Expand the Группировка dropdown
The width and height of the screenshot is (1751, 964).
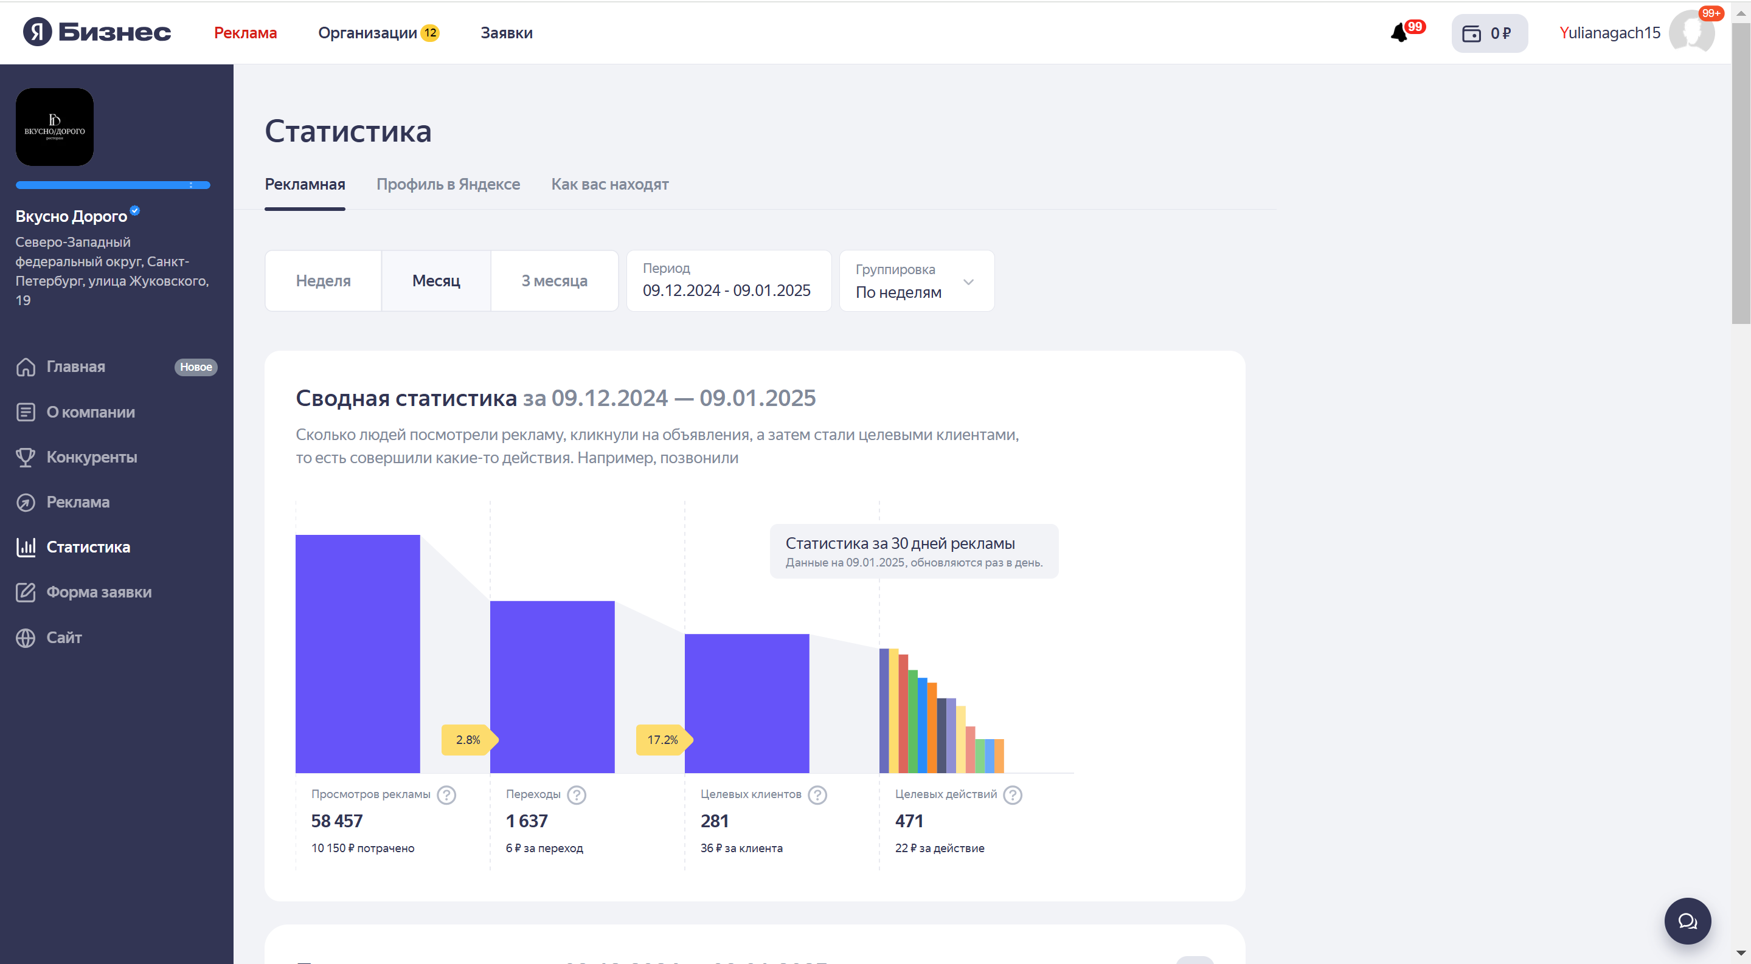tap(915, 281)
